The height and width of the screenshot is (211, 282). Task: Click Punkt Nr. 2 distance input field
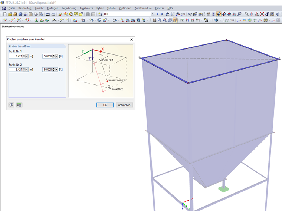click(x=16, y=70)
